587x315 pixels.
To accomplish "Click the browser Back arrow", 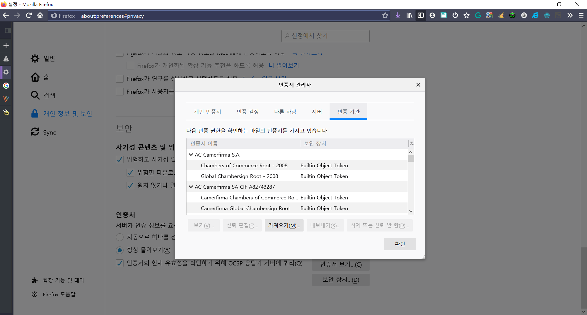I will pyautogui.click(x=6, y=16).
